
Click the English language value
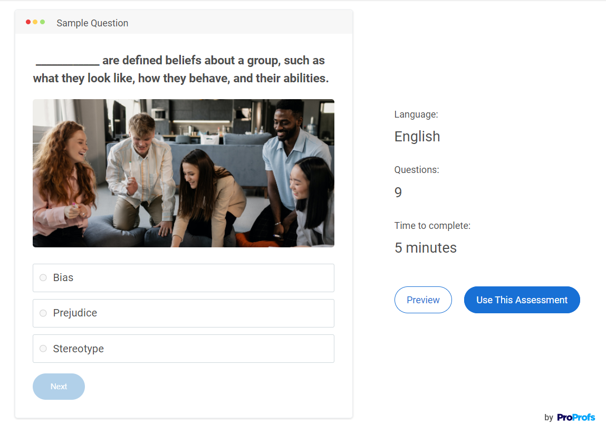417,137
